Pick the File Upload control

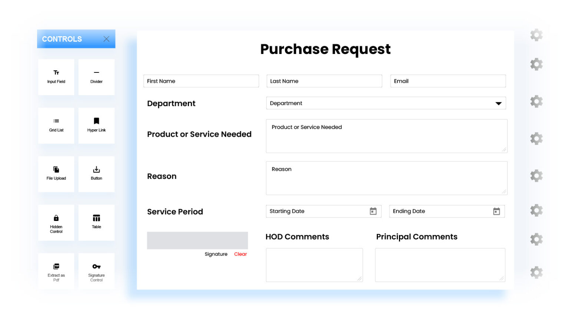[x=56, y=174]
